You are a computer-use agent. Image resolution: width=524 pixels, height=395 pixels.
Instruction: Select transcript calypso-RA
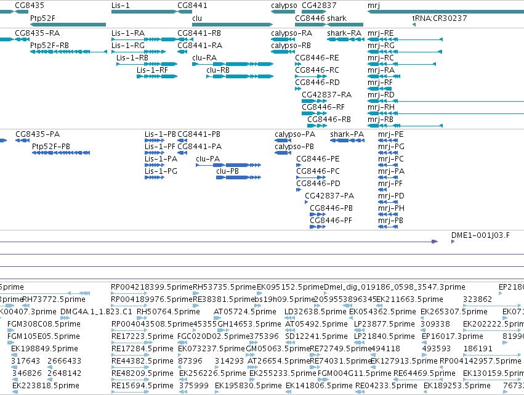(283, 39)
